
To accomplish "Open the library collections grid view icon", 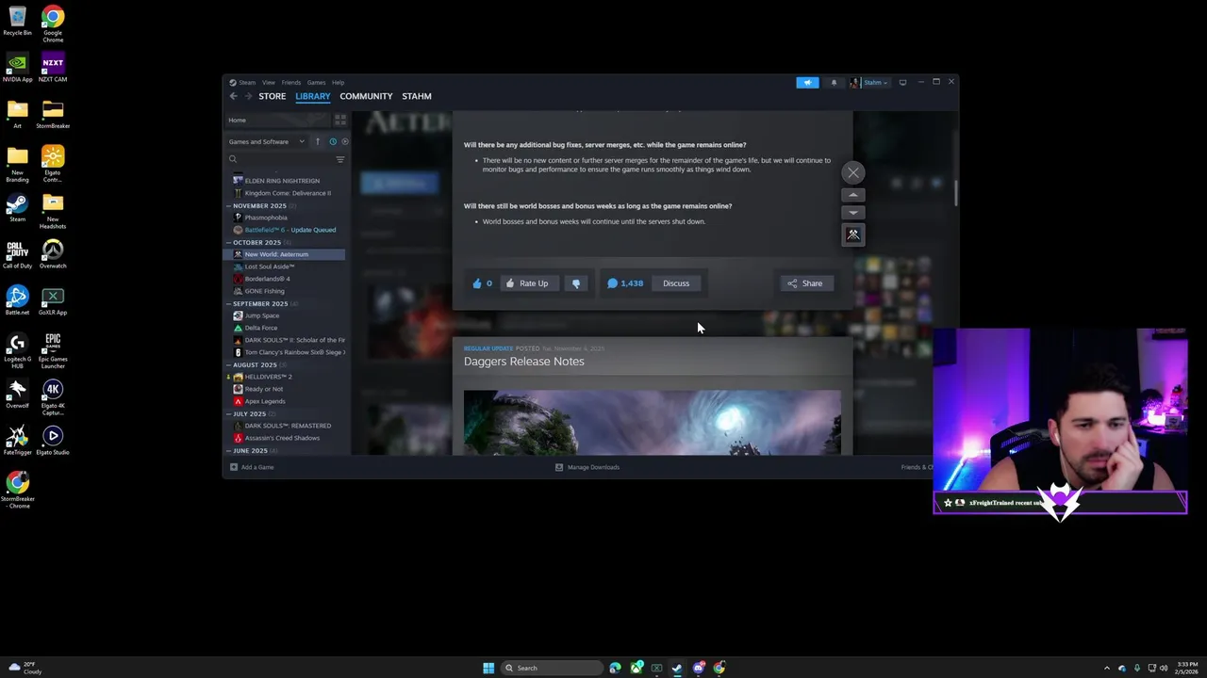I will pyautogui.click(x=340, y=120).
